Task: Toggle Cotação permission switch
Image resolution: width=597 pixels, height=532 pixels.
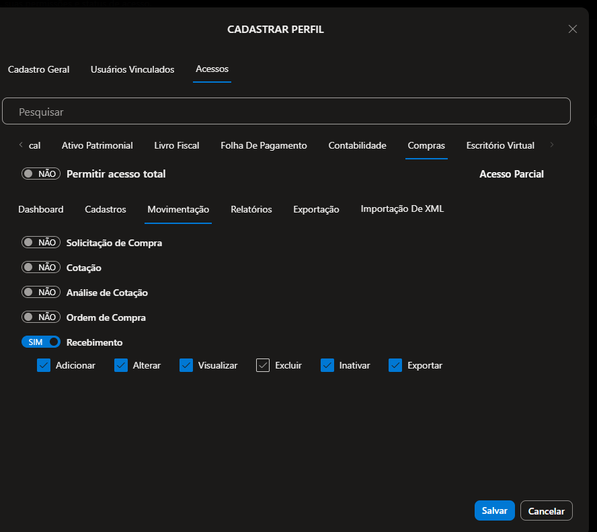Action: 41,268
